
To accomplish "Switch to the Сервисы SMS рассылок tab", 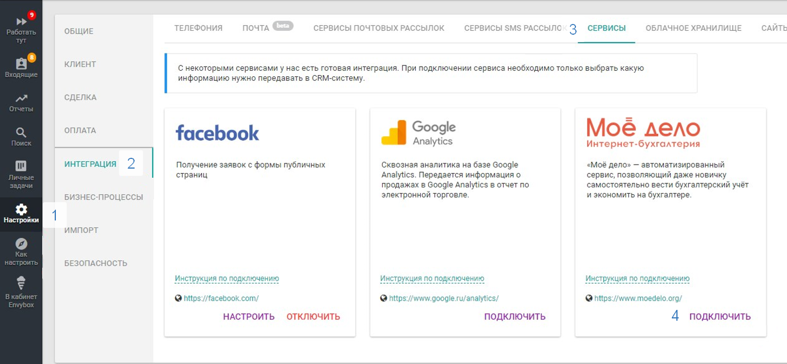I will [x=515, y=28].
